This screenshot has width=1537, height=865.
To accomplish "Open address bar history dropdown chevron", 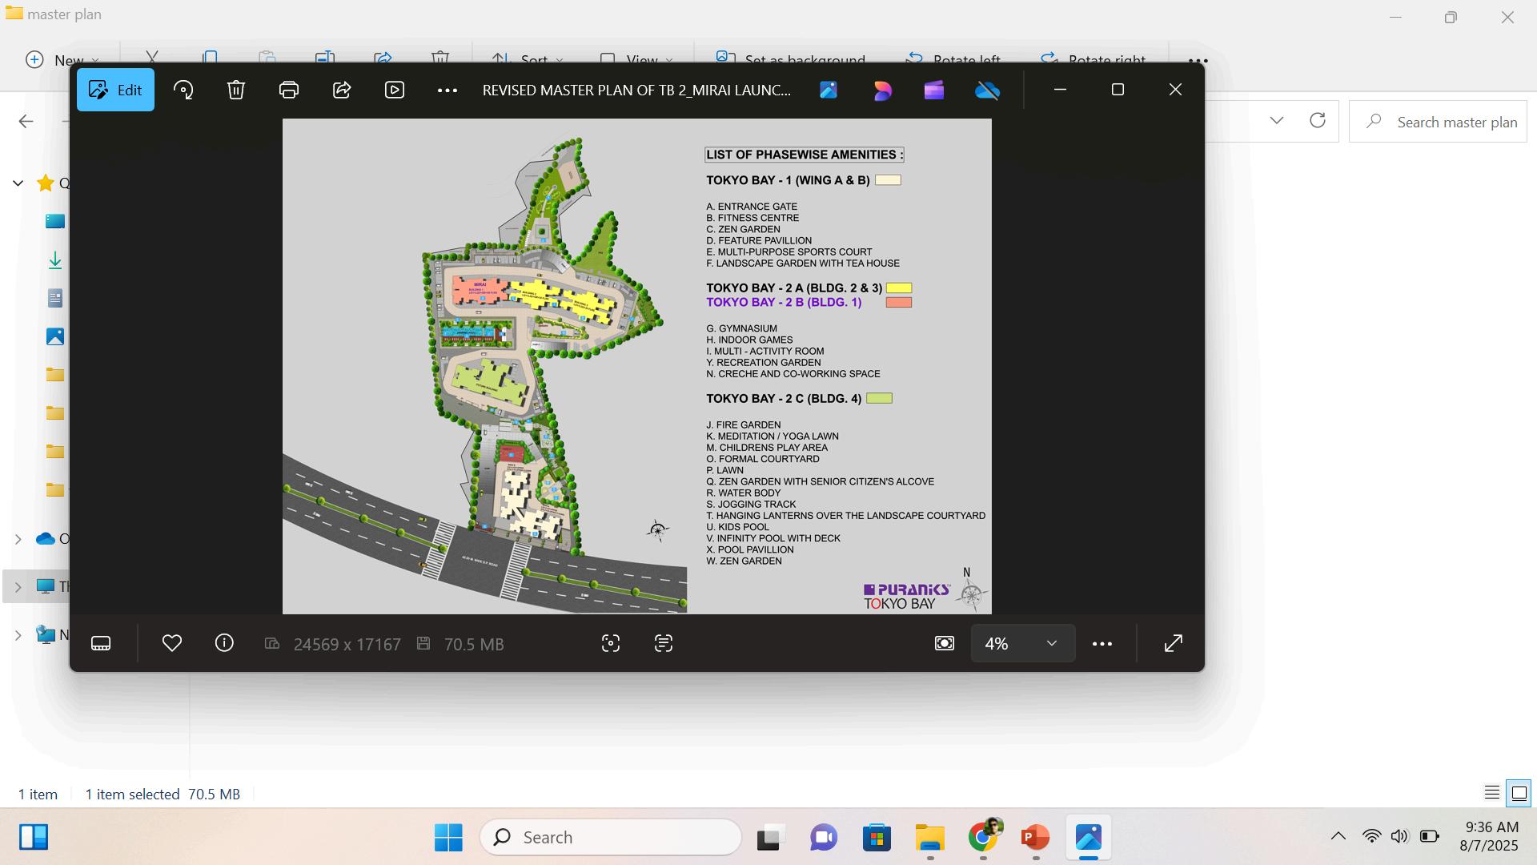I will point(1276,121).
